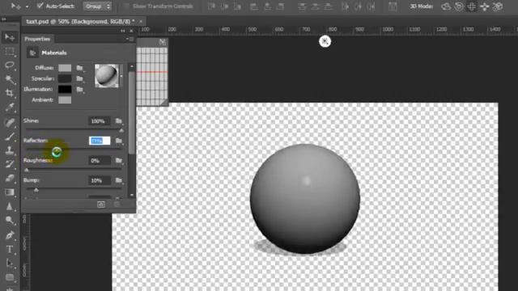The image size is (518, 291).
Task: Select the Path Selection tool
Action: pyautogui.click(x=10, y=264)
